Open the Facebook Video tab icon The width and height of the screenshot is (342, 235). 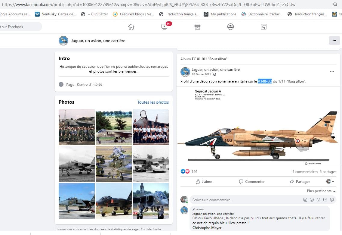(164, 27)
